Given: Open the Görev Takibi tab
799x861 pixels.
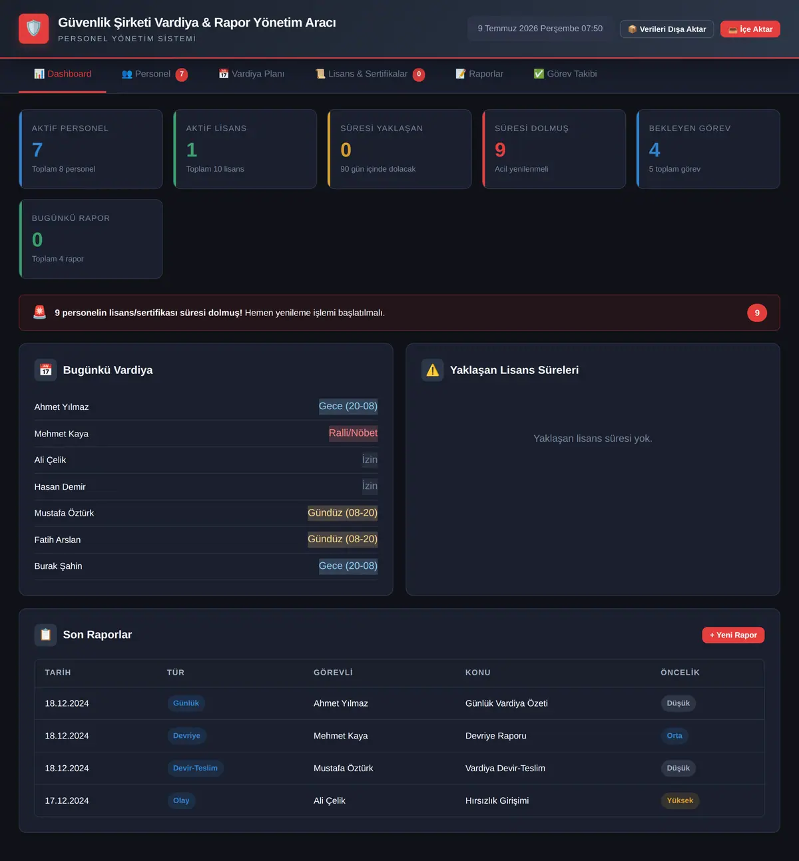Looking at the screenshot, I should point(565,74).
